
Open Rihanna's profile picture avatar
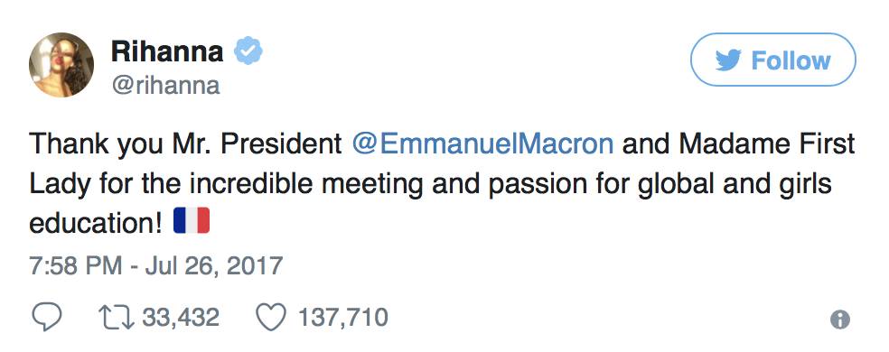61,65
